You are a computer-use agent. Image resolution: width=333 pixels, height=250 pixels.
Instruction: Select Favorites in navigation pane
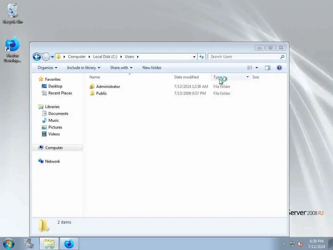pyautogui.click(x=53, y=79)
